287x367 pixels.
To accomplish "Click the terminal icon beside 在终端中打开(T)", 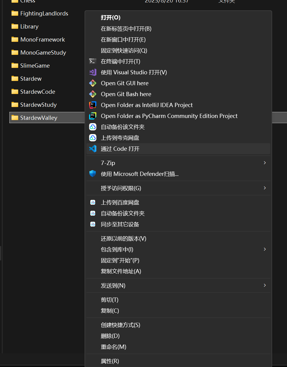I will click(x=93, y=61).
